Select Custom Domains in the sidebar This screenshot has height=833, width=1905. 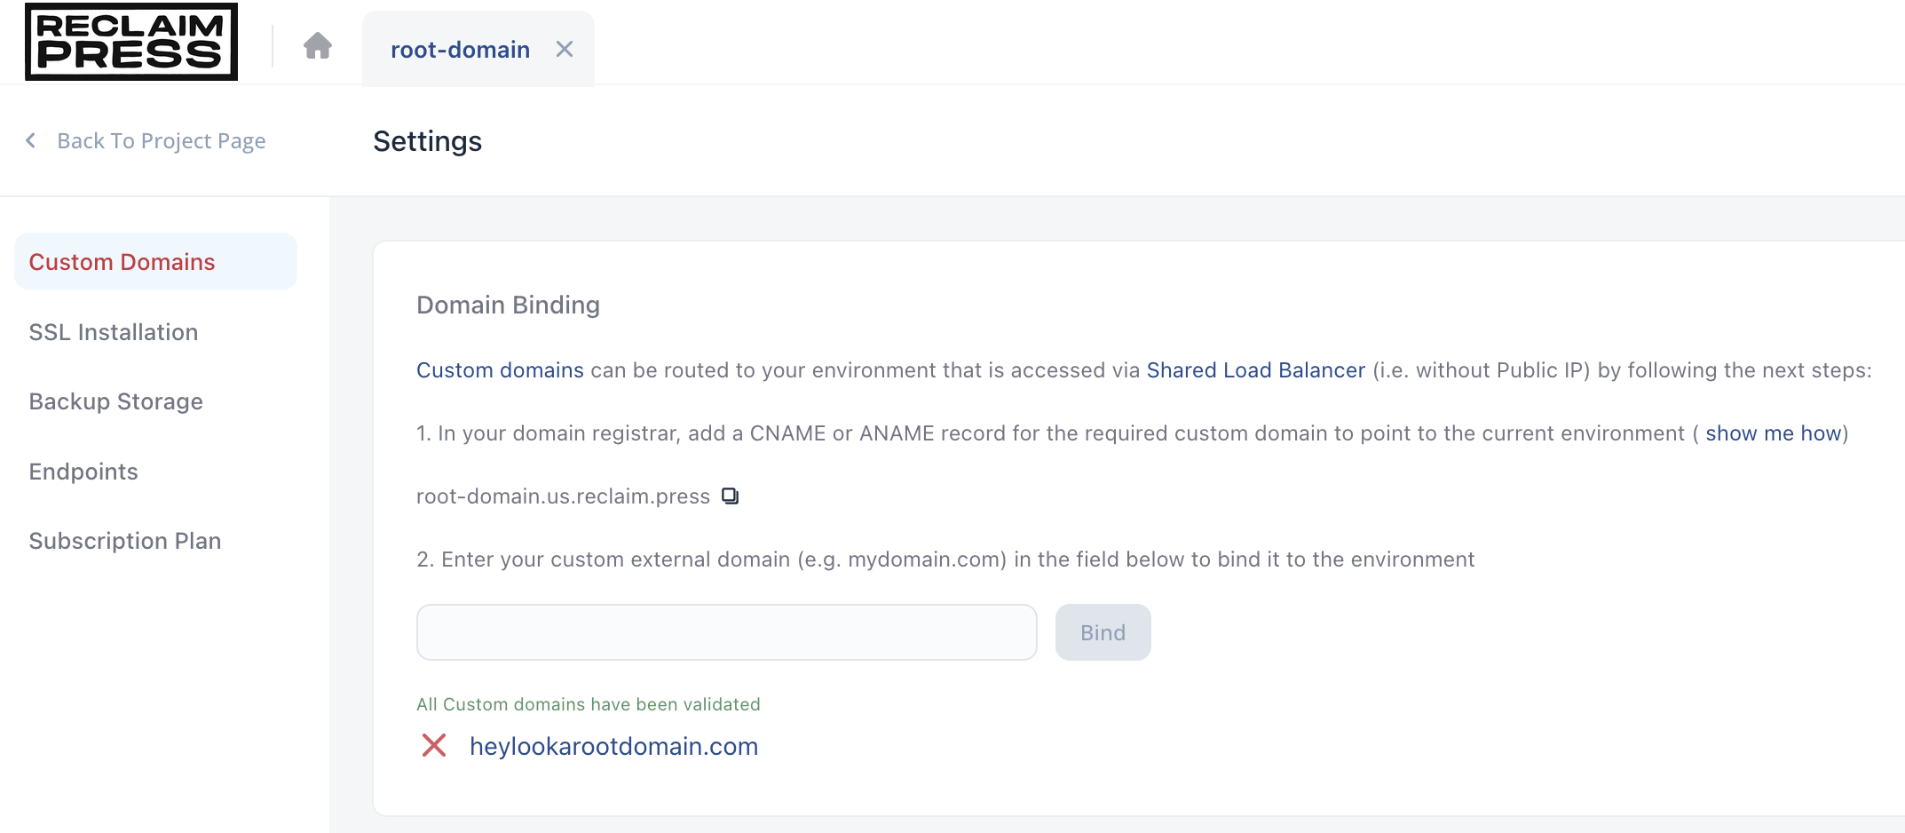coord(122,261)
